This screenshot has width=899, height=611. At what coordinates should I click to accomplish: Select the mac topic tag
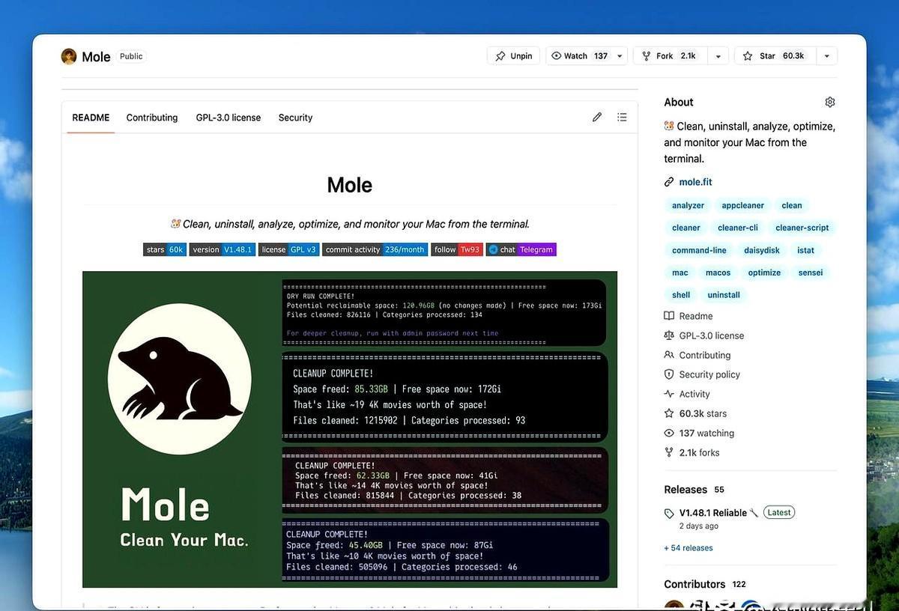680,273
